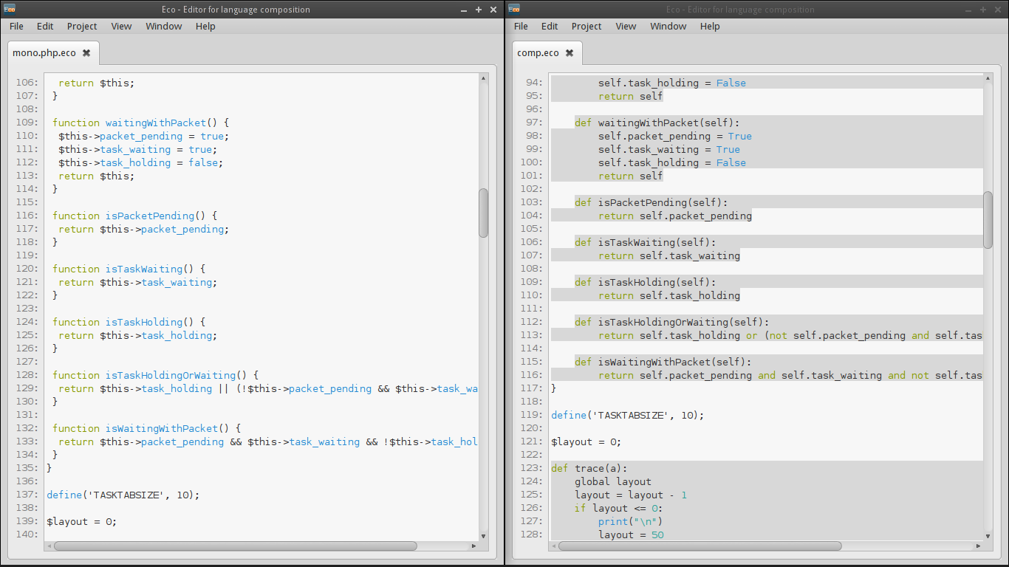Select the comp.eco tab
The height and width of the screenshot is (567, 1009).
[538, 53]
